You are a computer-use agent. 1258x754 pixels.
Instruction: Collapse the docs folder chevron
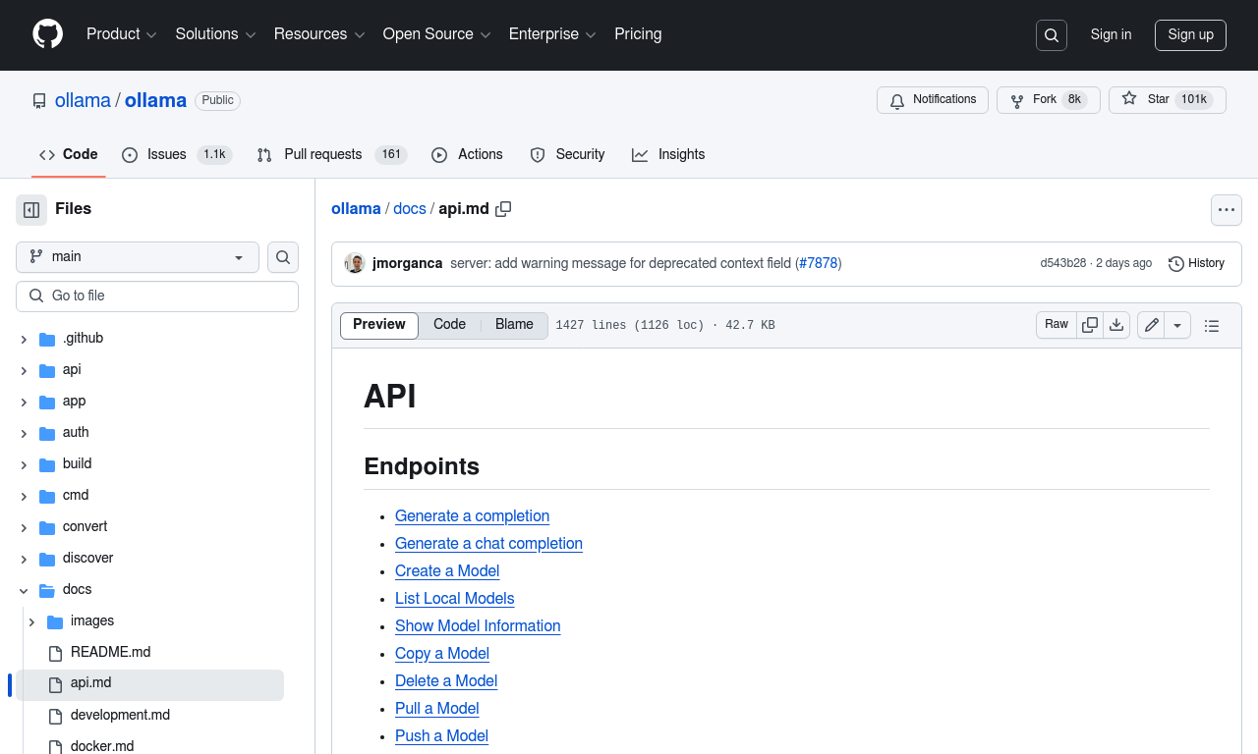click(x=24, y=590)
